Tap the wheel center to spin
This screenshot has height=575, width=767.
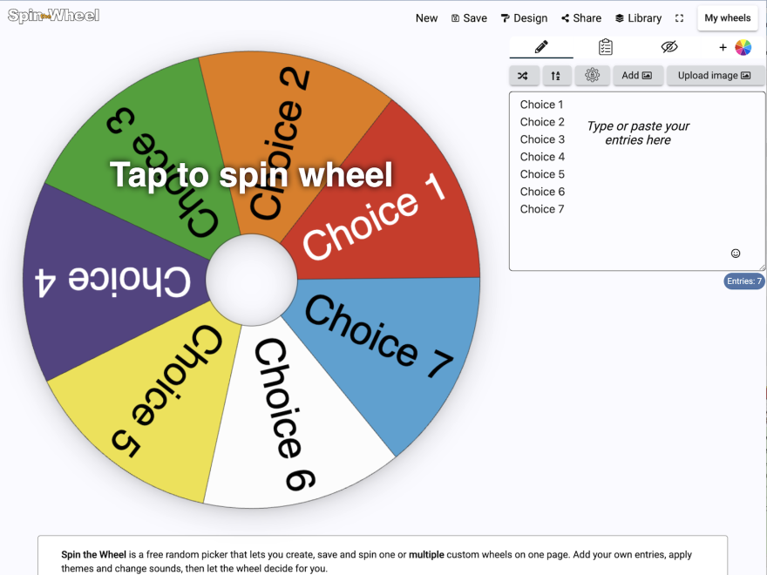pyautogui.click(x=251, y=280)
